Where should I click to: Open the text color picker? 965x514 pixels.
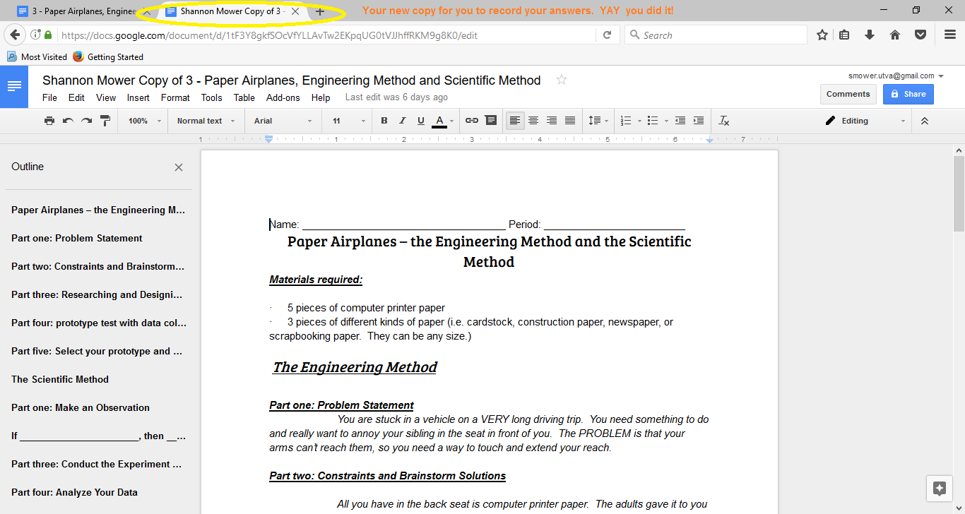(x=440, y=121)
